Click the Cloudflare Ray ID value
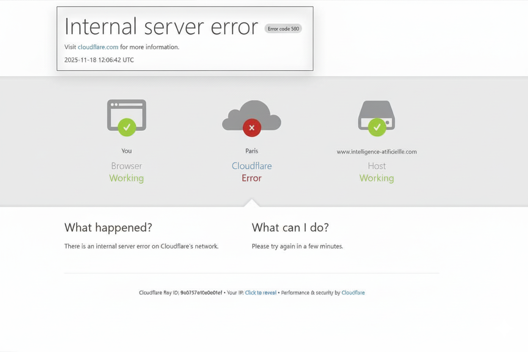This screenshot has height=352, width=528. (201, 292)
